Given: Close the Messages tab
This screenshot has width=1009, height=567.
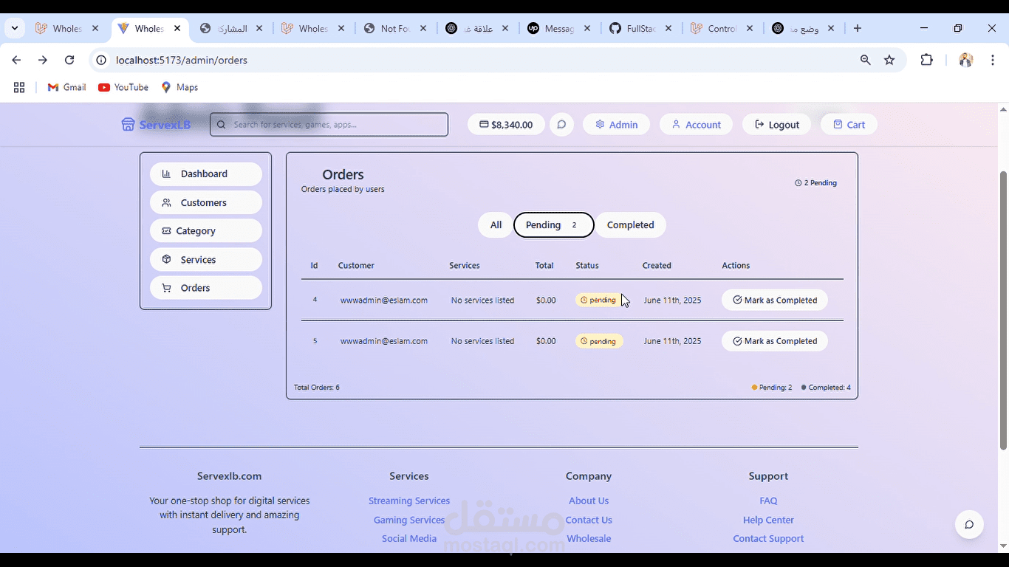Looking at the screenshot, I should coord(586,28).
